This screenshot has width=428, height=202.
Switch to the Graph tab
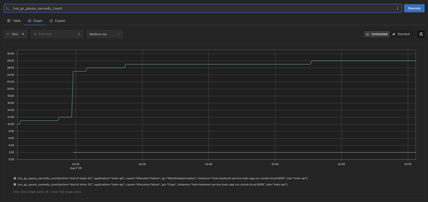35,21
